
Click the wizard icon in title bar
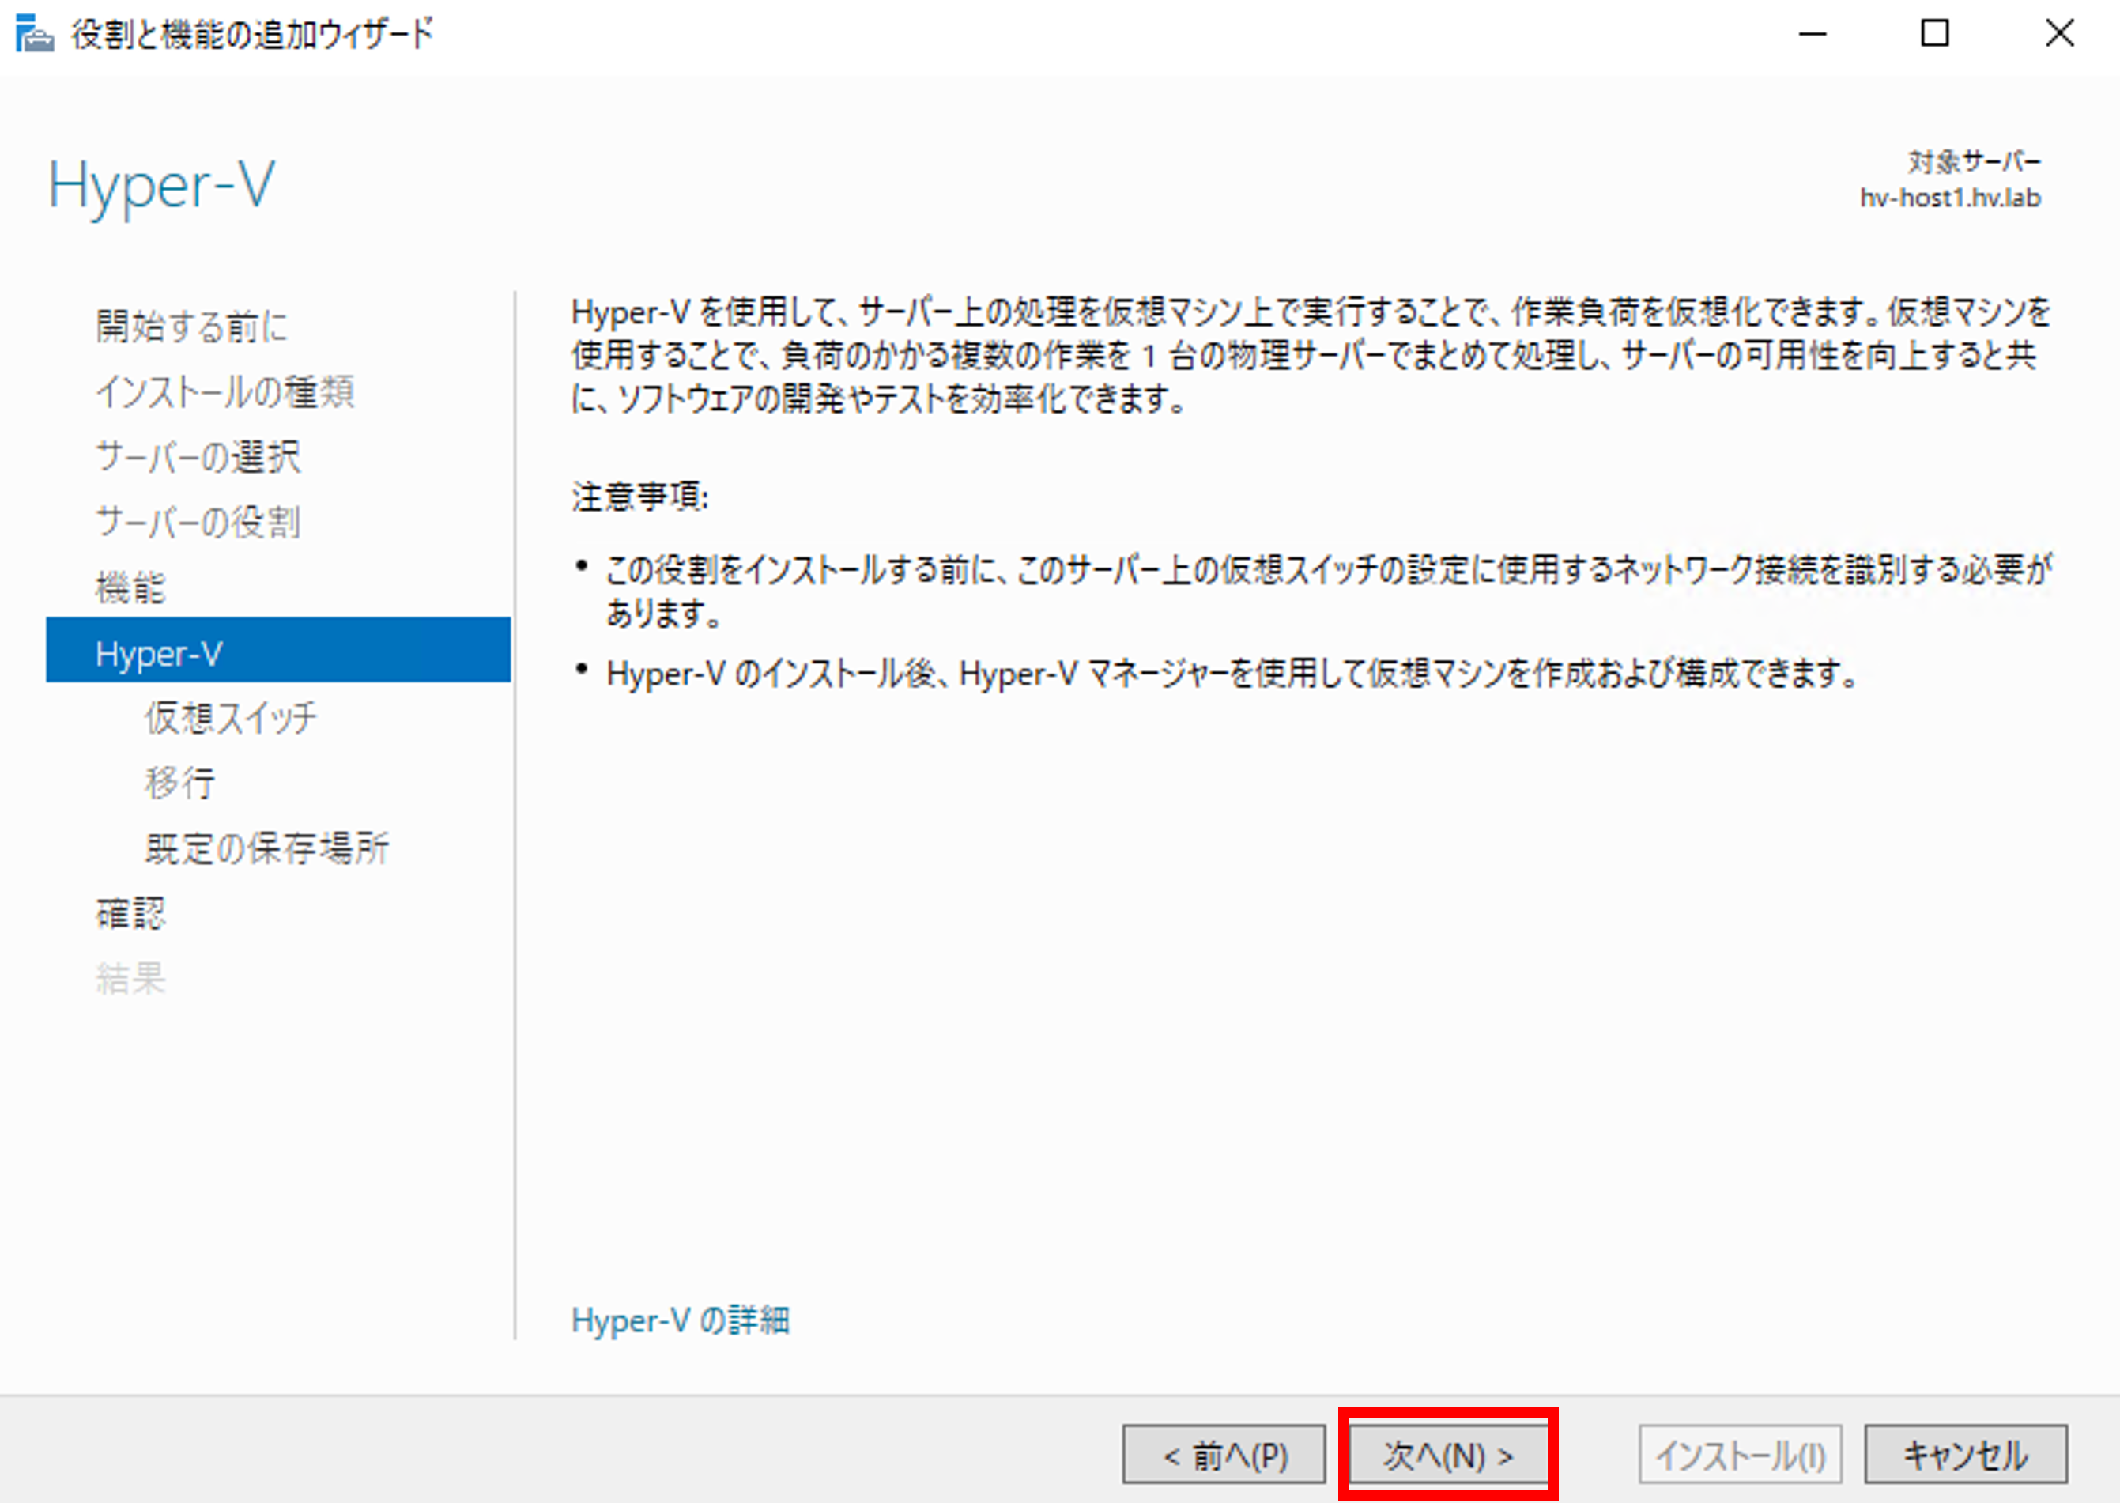pos(35,34)
